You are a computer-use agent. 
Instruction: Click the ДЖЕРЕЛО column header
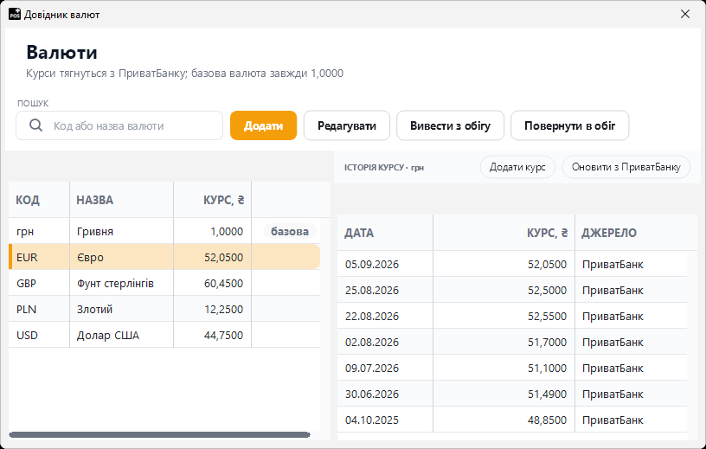coord(636,233)
